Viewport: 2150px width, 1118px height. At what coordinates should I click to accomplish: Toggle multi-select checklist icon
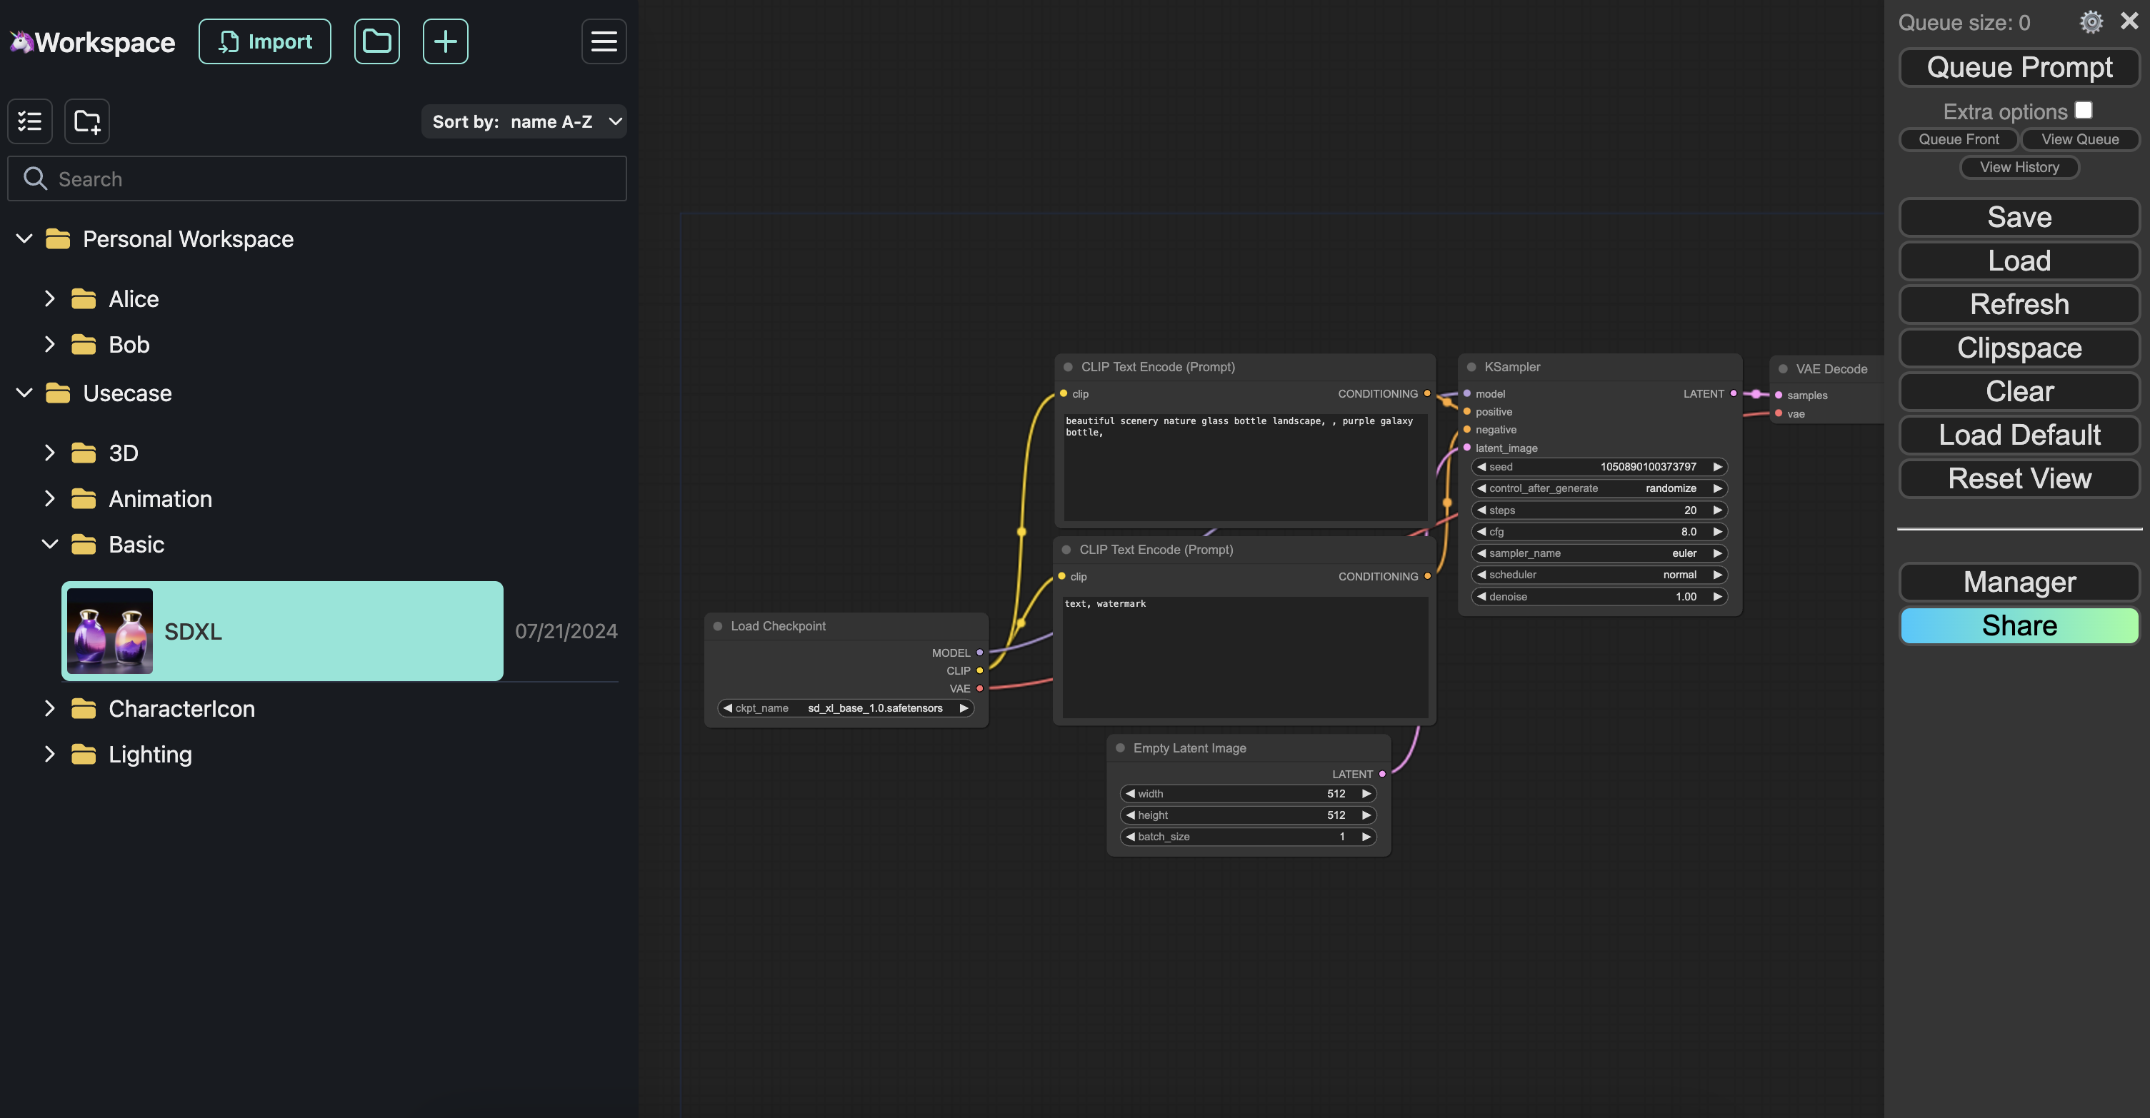pyautogui.click(x=30, y=121)
